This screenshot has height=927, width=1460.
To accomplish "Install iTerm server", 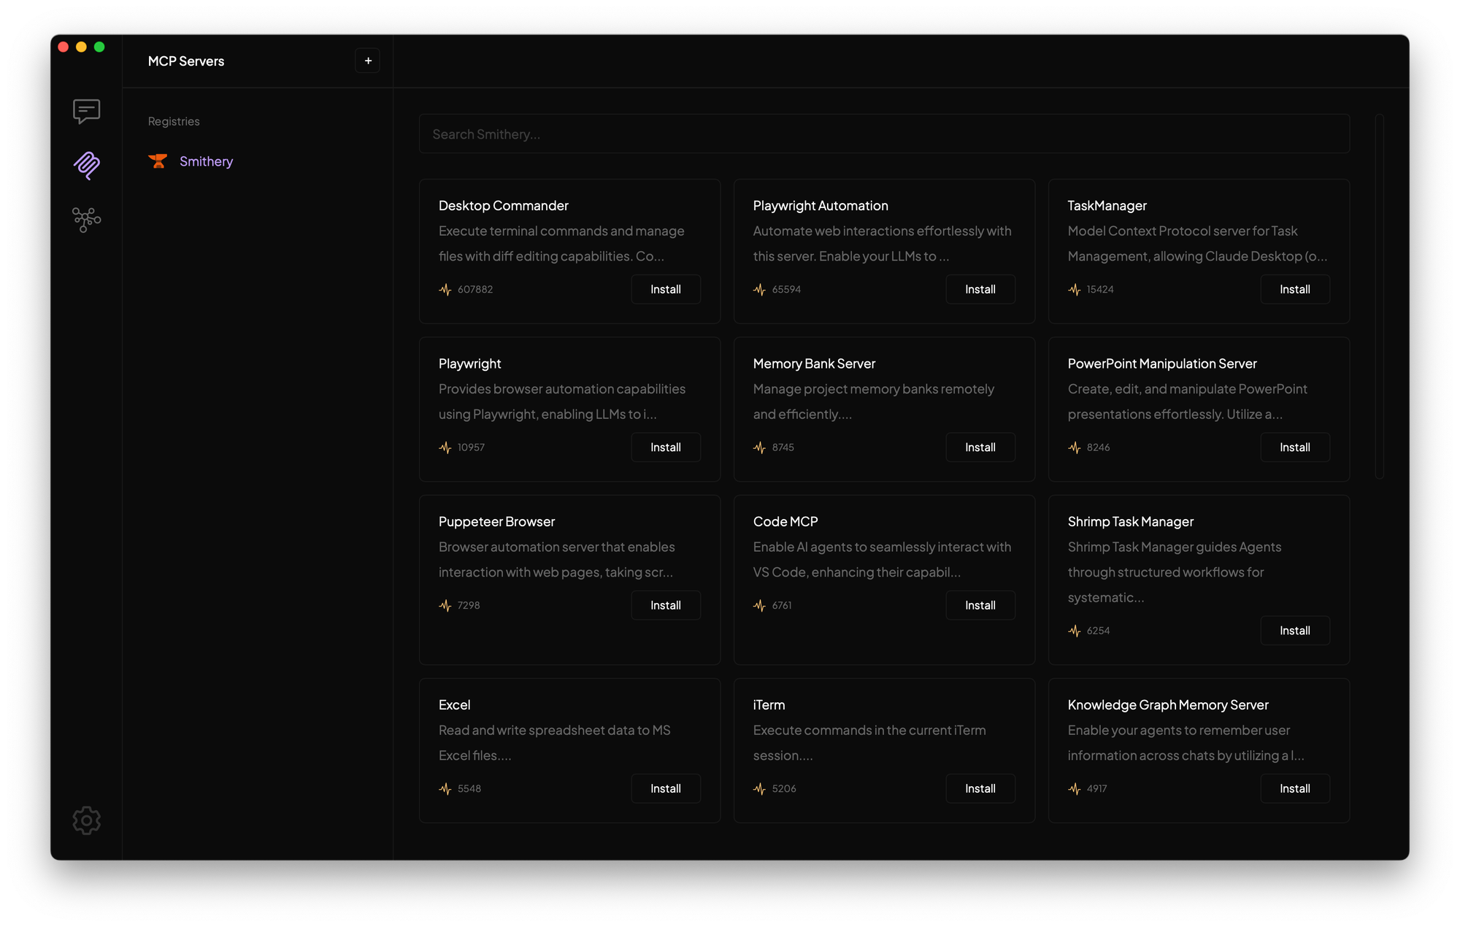I will tap(980, 788).
